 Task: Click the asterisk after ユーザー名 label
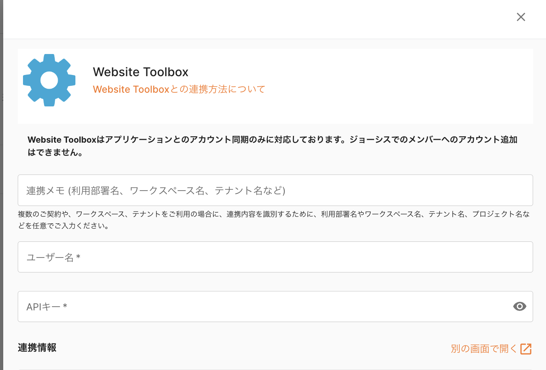[78, 257]
